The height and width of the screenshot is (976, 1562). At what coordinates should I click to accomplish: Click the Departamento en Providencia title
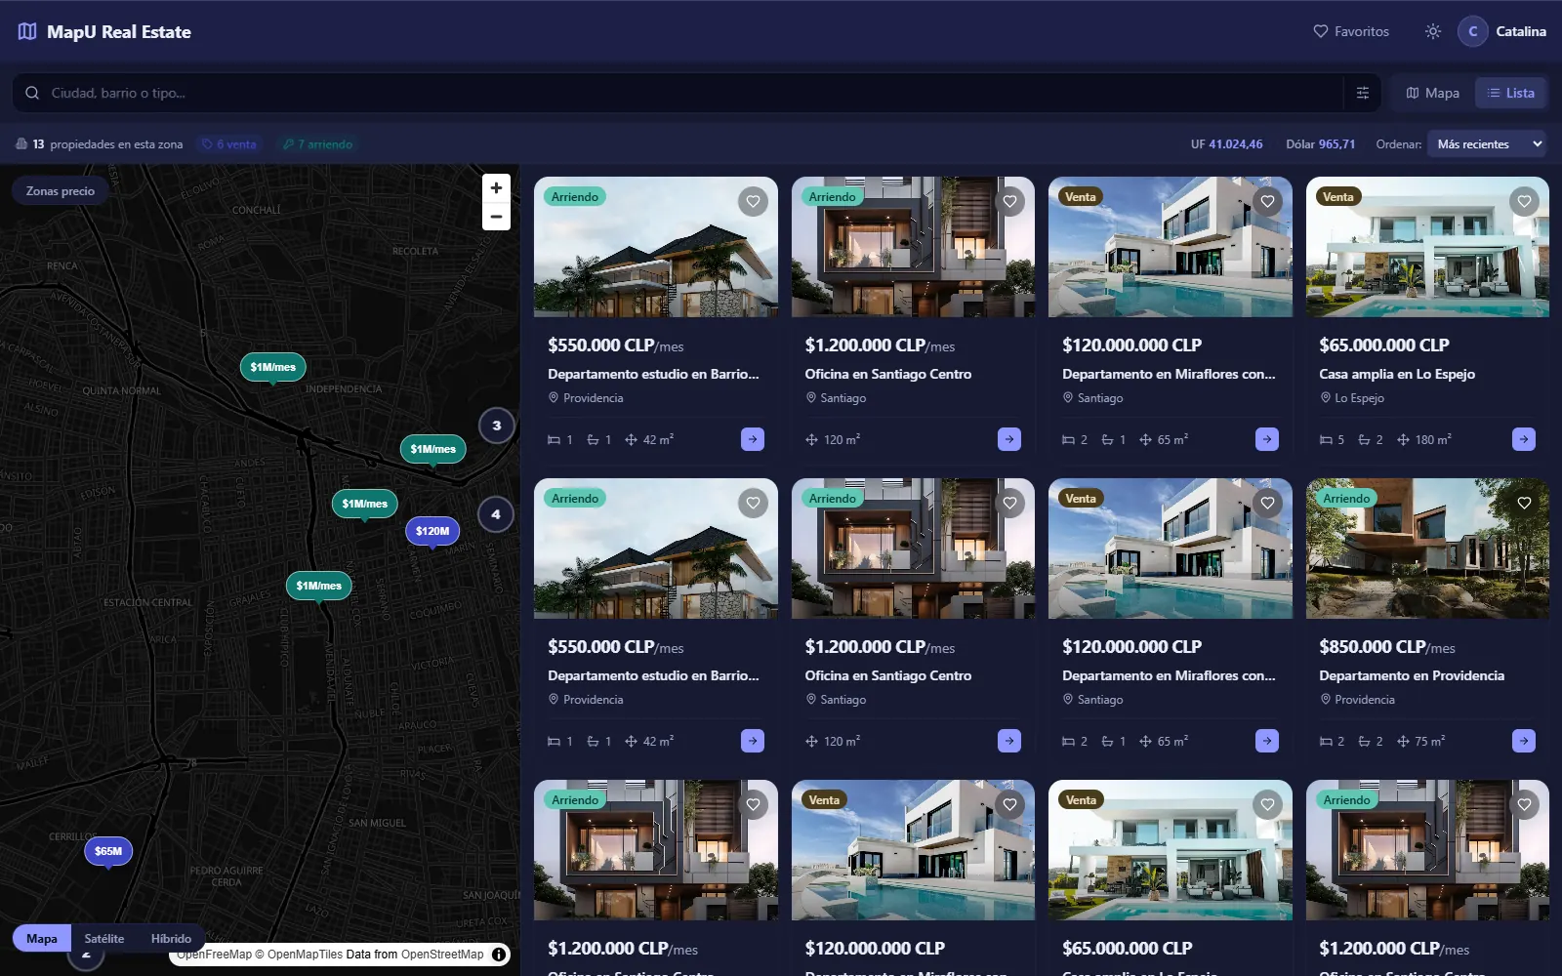tap(1412, 675)
